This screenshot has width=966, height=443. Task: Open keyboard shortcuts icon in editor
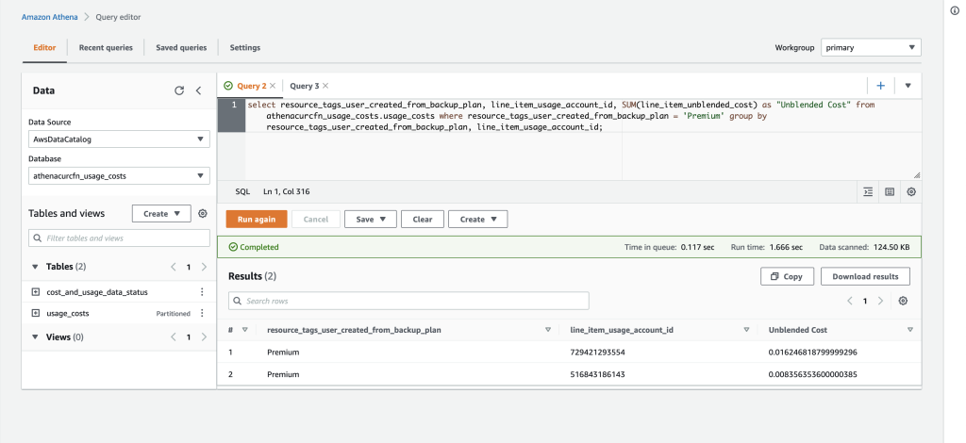pos(890,192)
